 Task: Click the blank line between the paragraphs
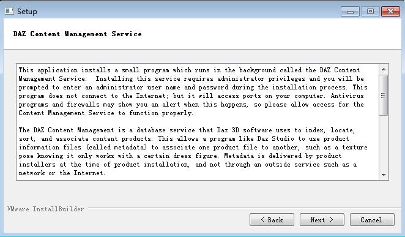click(198, 121)
